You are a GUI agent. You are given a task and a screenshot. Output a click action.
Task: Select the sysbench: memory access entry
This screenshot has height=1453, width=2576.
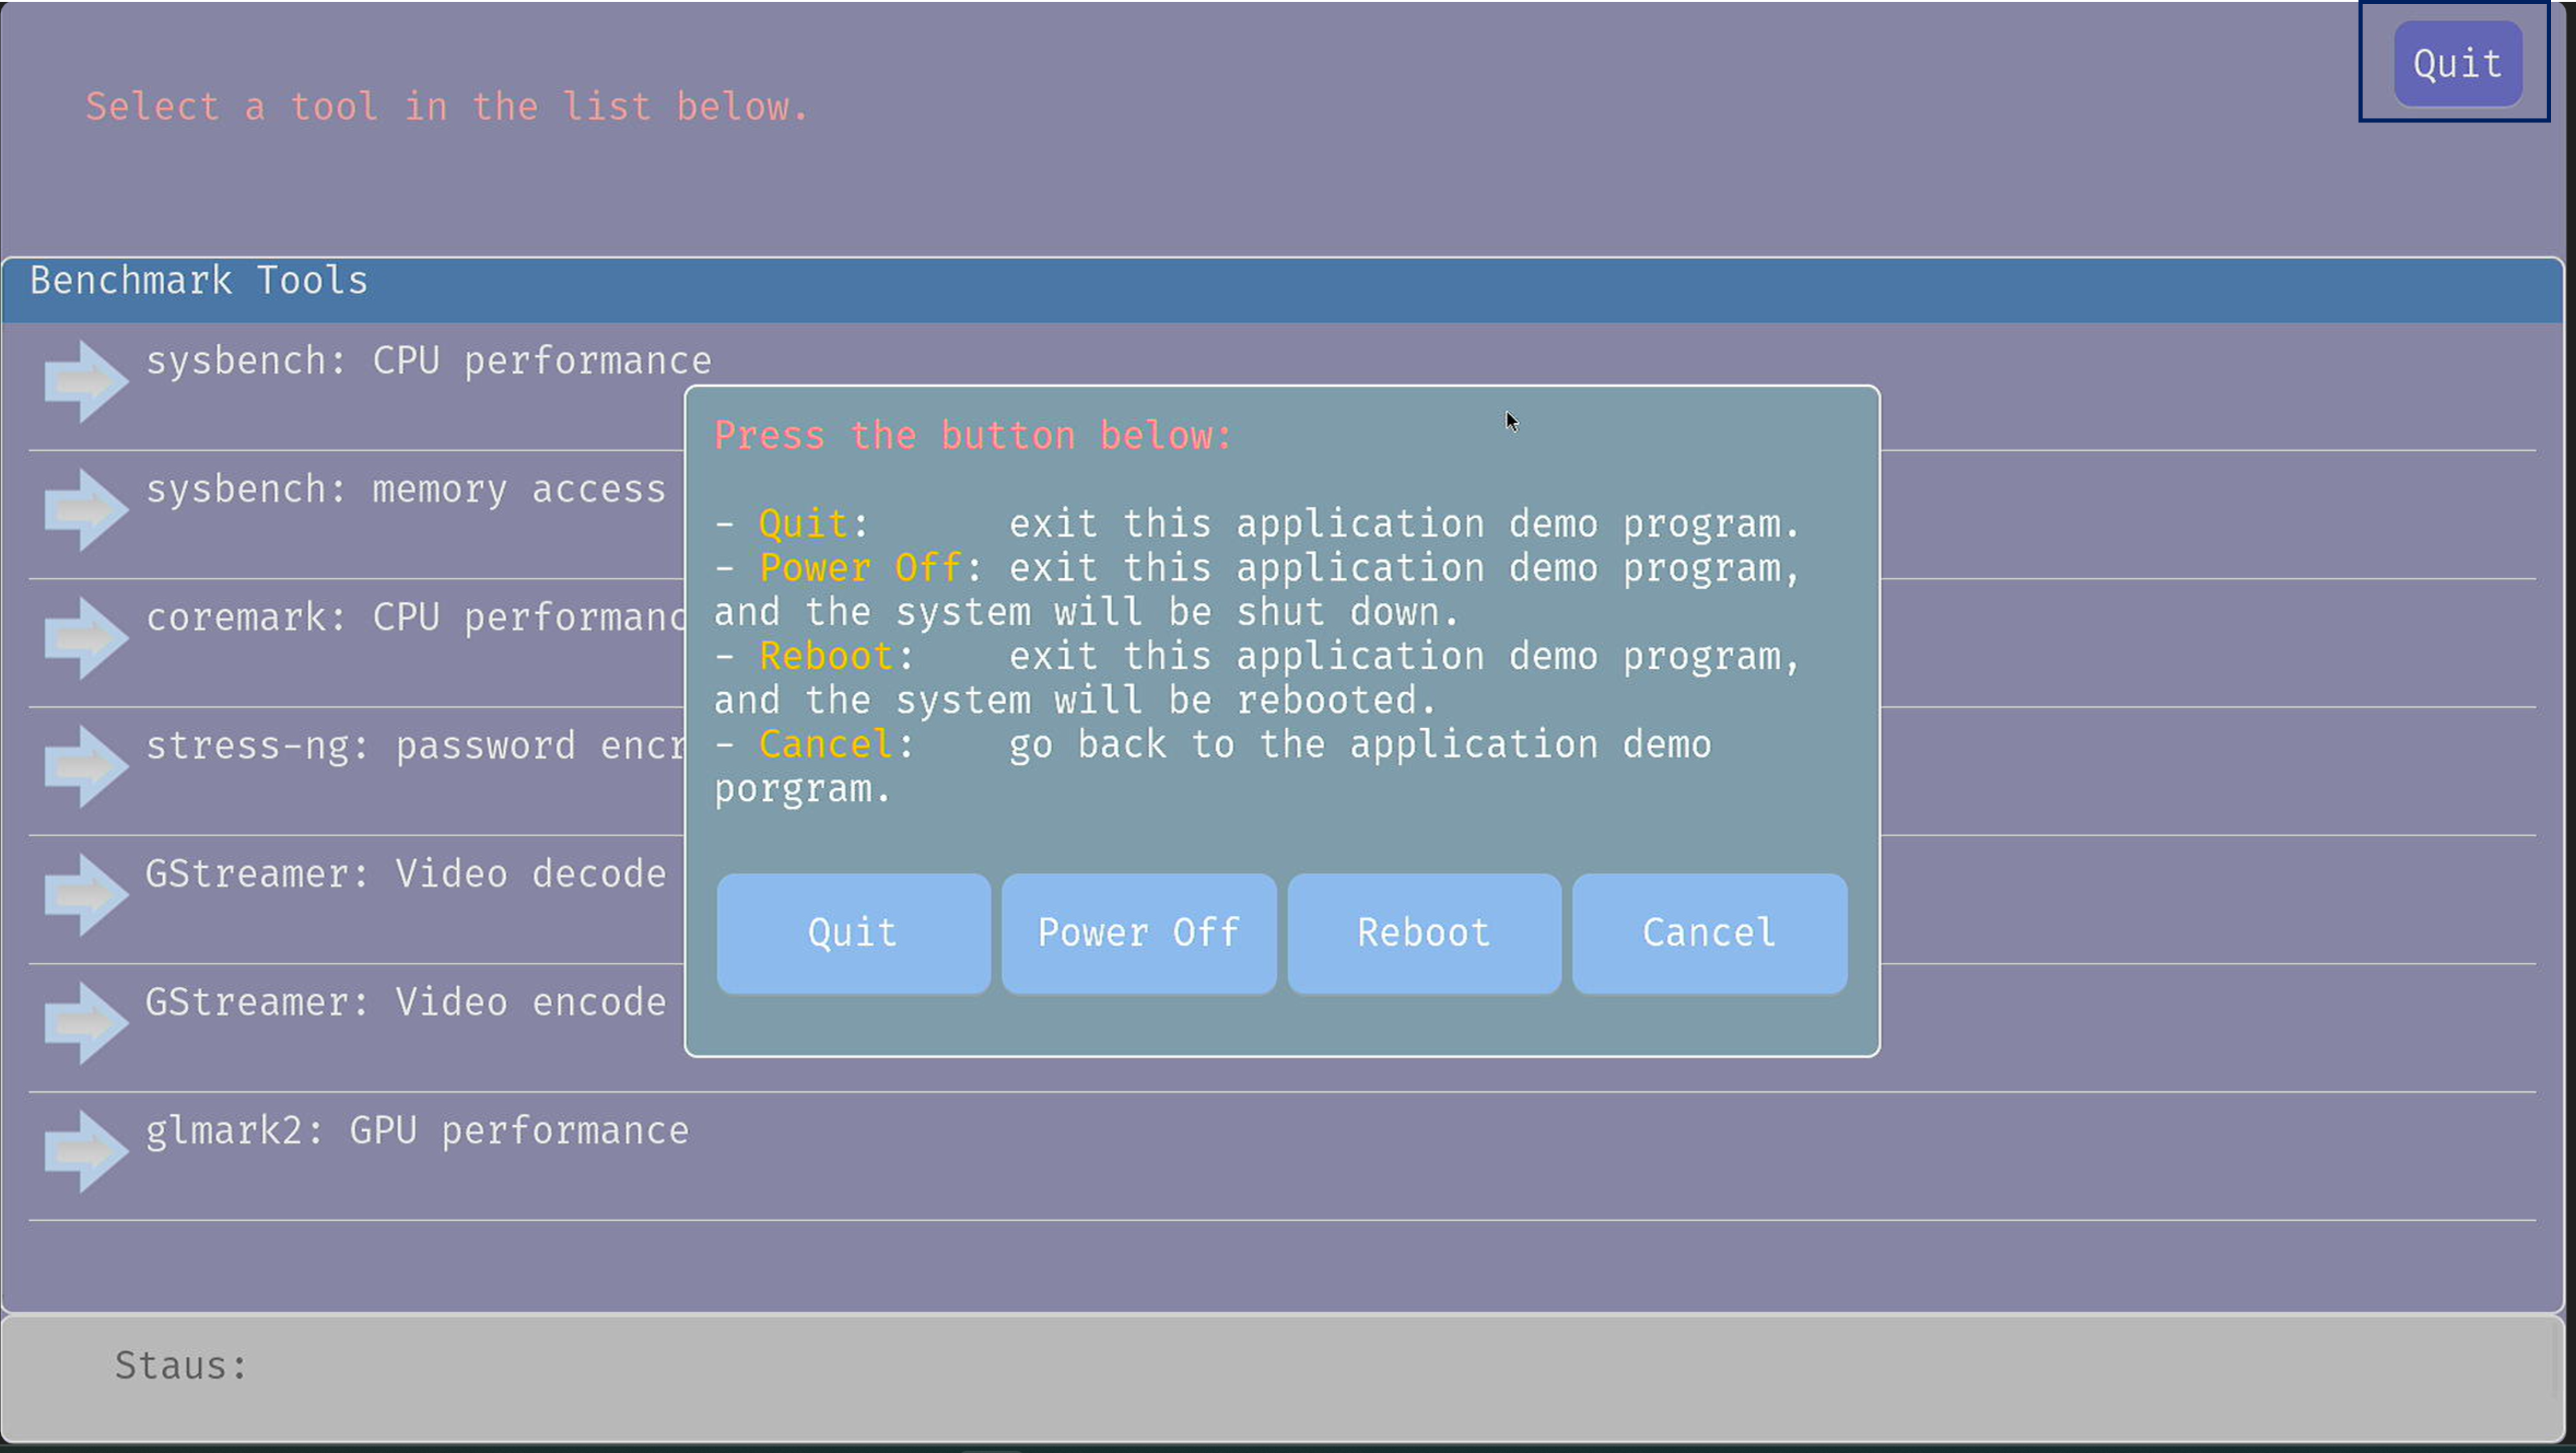click(405, 490)
